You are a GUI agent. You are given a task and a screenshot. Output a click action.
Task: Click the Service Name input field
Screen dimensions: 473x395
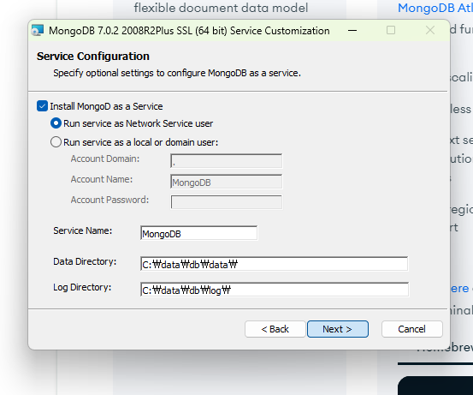coord(198,233)
